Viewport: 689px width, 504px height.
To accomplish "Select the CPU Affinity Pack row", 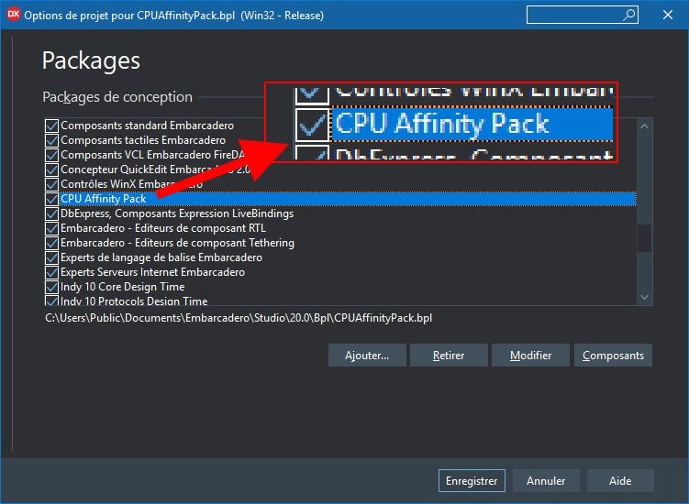I will (x=348, y=199).
